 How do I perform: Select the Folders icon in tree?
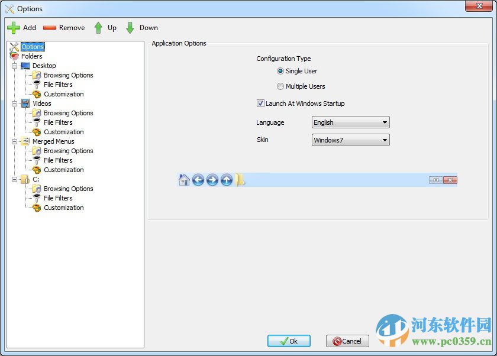click(x=14, y=56)
